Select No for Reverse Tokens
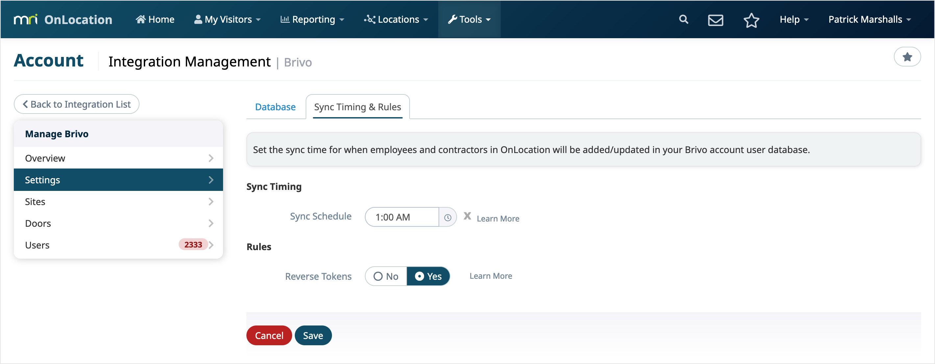 [386, 276]
